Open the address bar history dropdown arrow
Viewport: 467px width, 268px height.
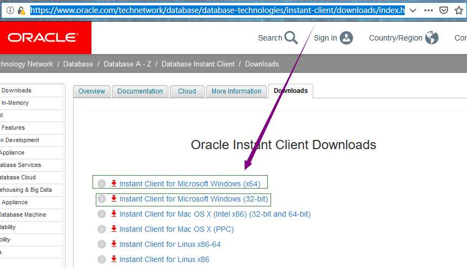[412, 10]
